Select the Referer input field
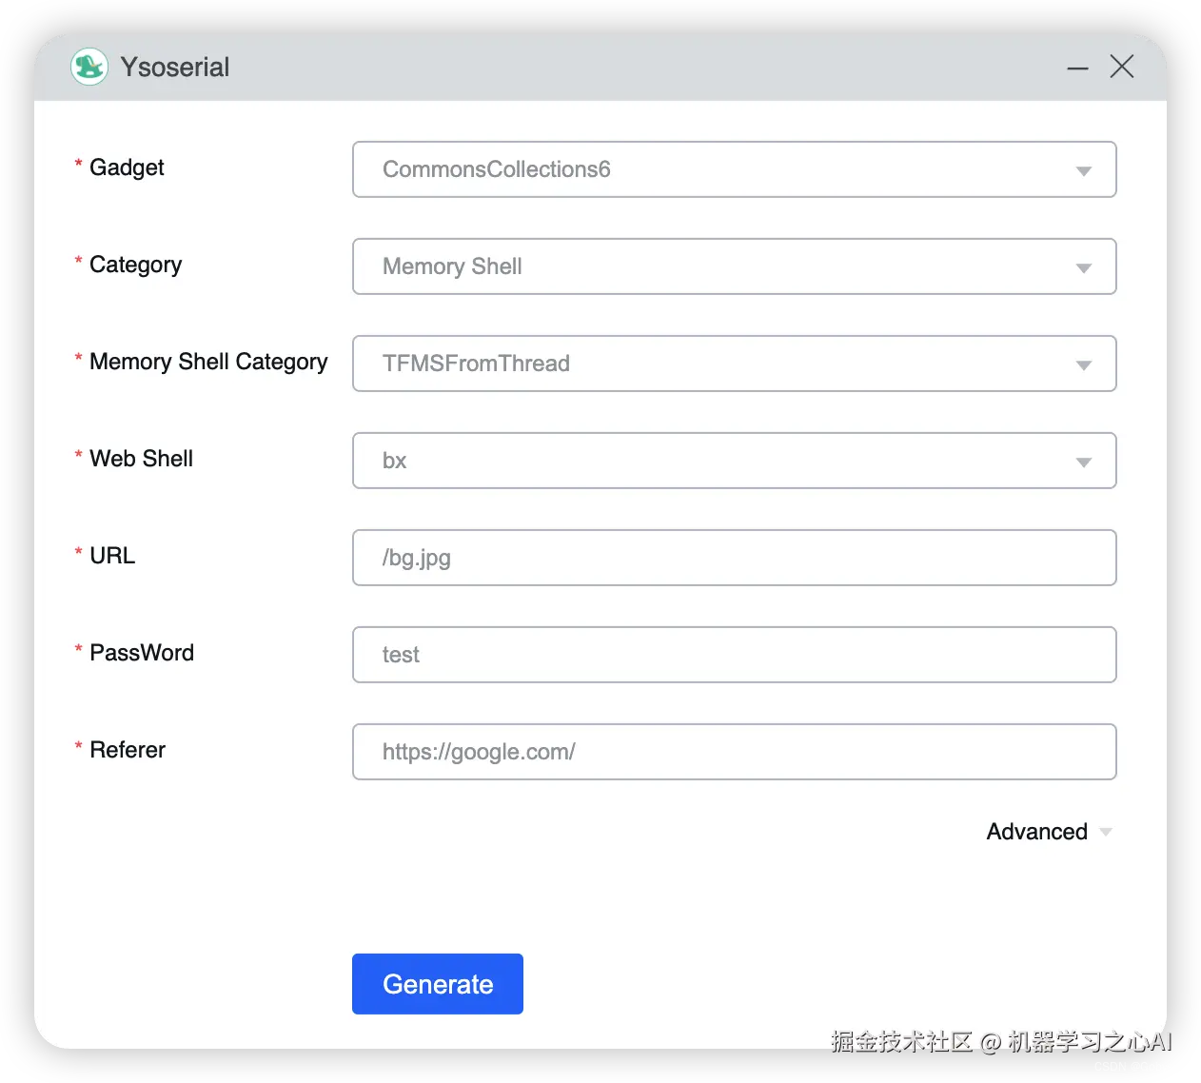 734,752
